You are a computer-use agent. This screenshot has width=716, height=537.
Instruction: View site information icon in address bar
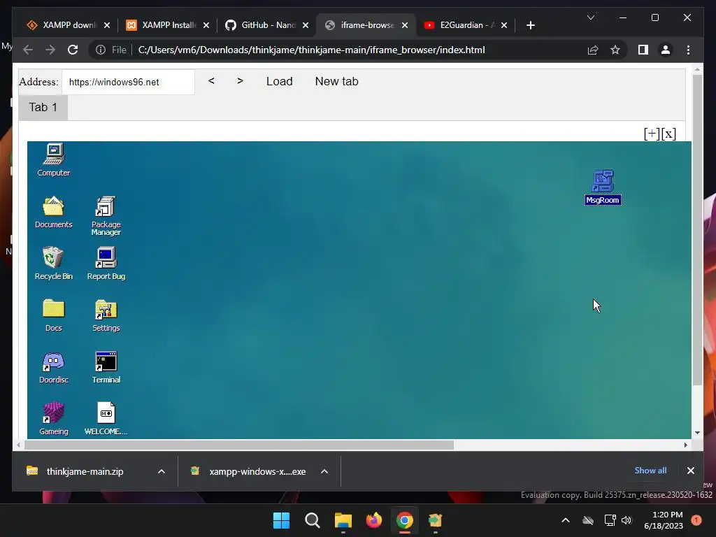[x=101, y=50]
